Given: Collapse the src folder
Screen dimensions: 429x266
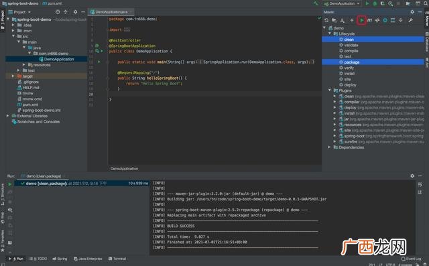Looking at the screenshot, I should (x=13, y=36).
